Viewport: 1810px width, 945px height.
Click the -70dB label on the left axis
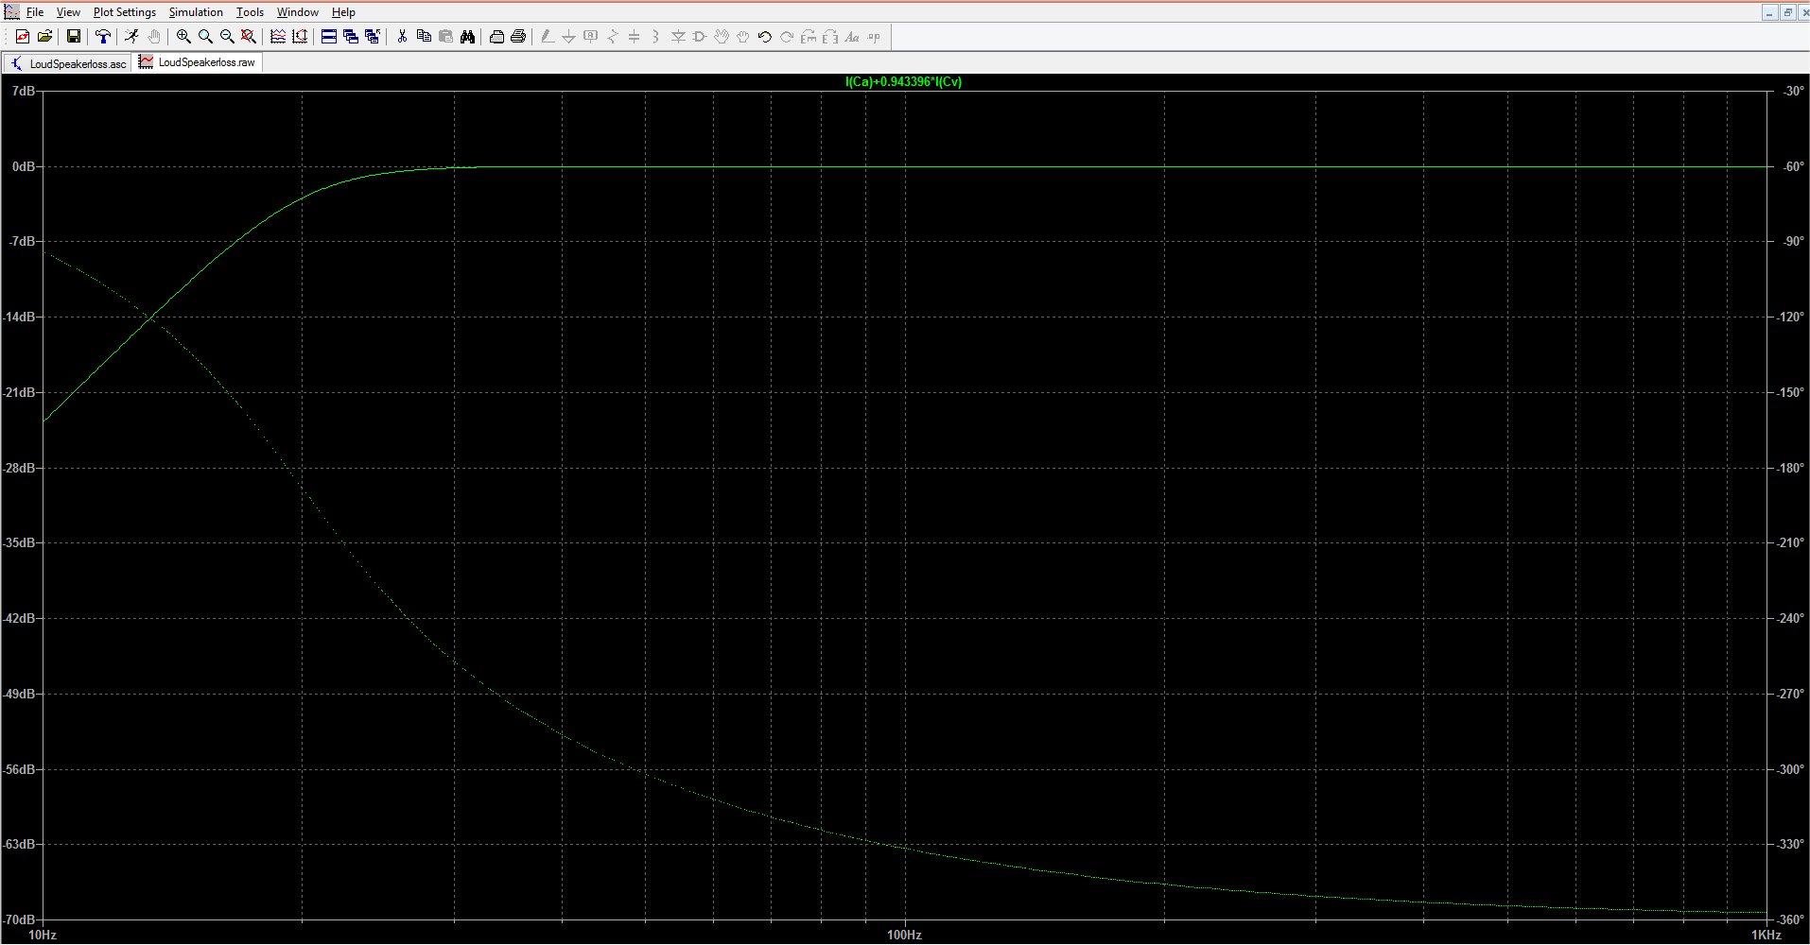pyautogui.click(x=19, y=919)
